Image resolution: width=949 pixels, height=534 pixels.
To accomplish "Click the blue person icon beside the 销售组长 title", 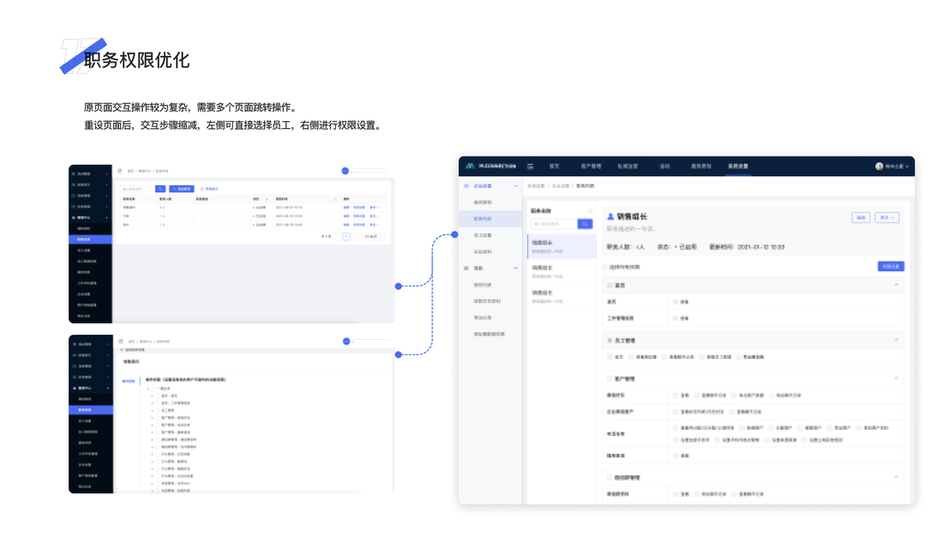I will click(610, 217).
